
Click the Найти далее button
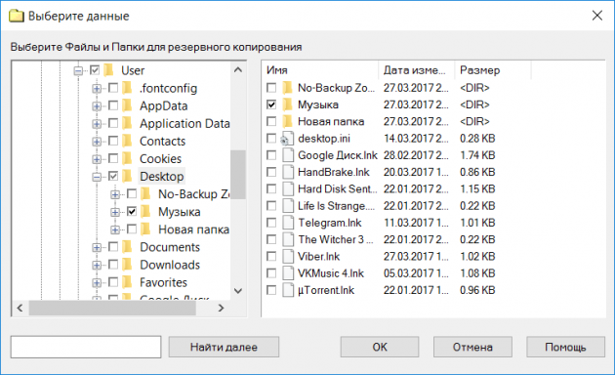(224, 347)
